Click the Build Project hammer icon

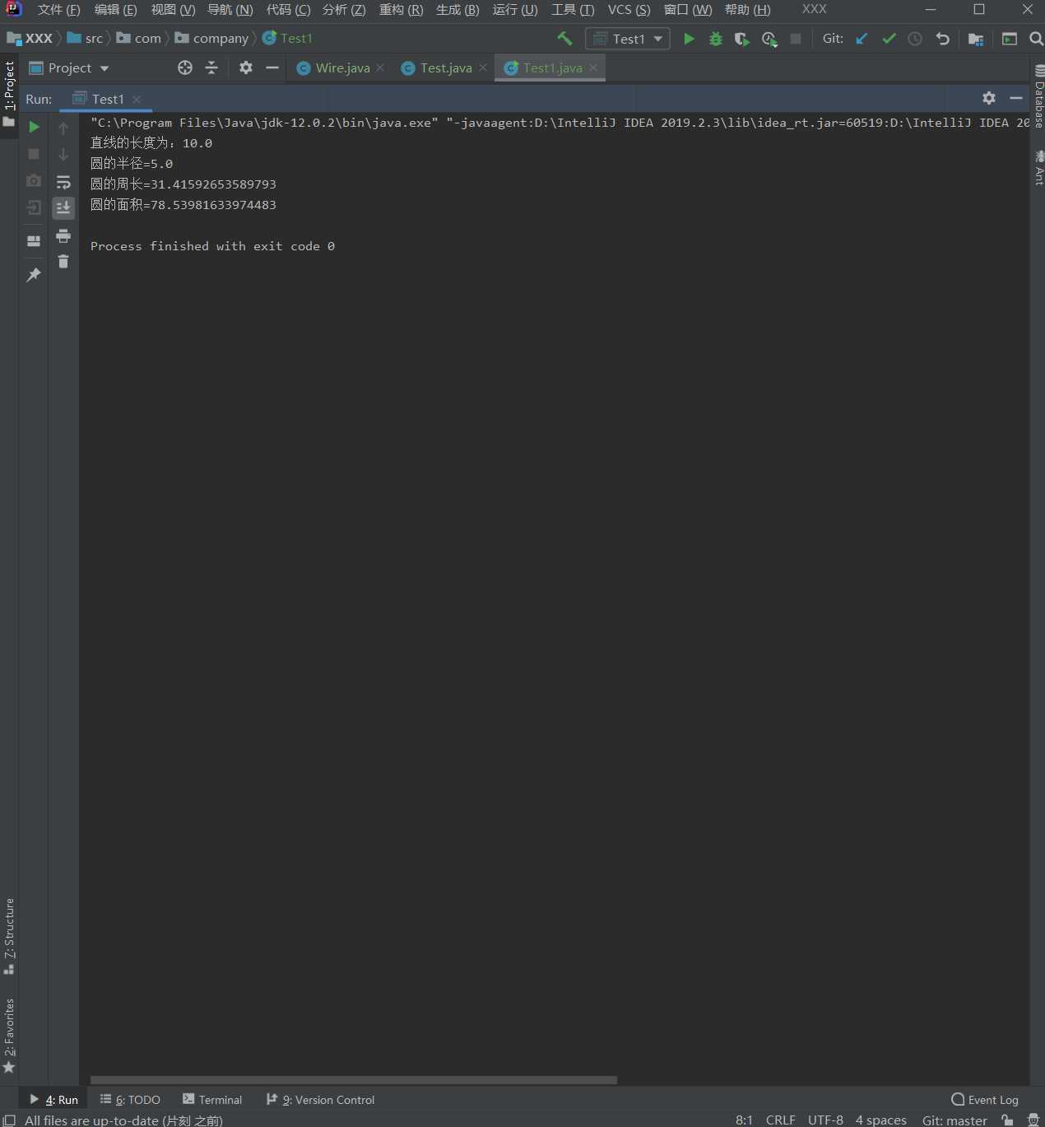click(564, 39)
